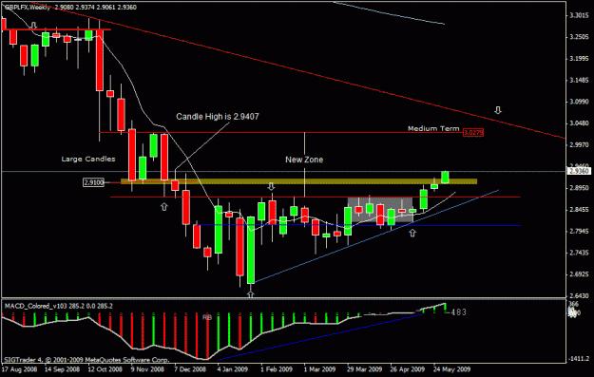This screenshot has width=594, height=377.
Task: Click the 2.9970 price axis value
Action: 579,145
